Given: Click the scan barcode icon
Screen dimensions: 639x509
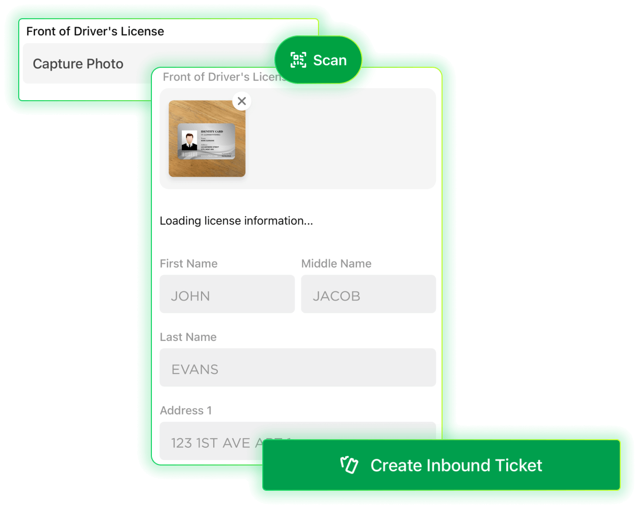Looking at the screenshot, I should (x=298, y=60).
